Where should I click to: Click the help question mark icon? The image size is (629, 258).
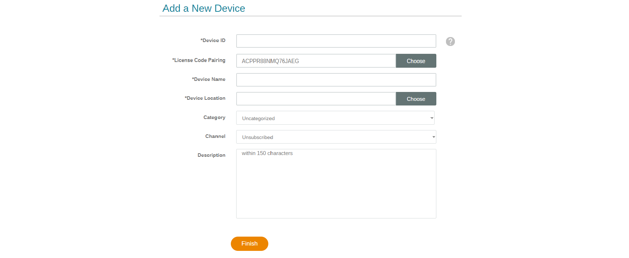coord(450,42)
